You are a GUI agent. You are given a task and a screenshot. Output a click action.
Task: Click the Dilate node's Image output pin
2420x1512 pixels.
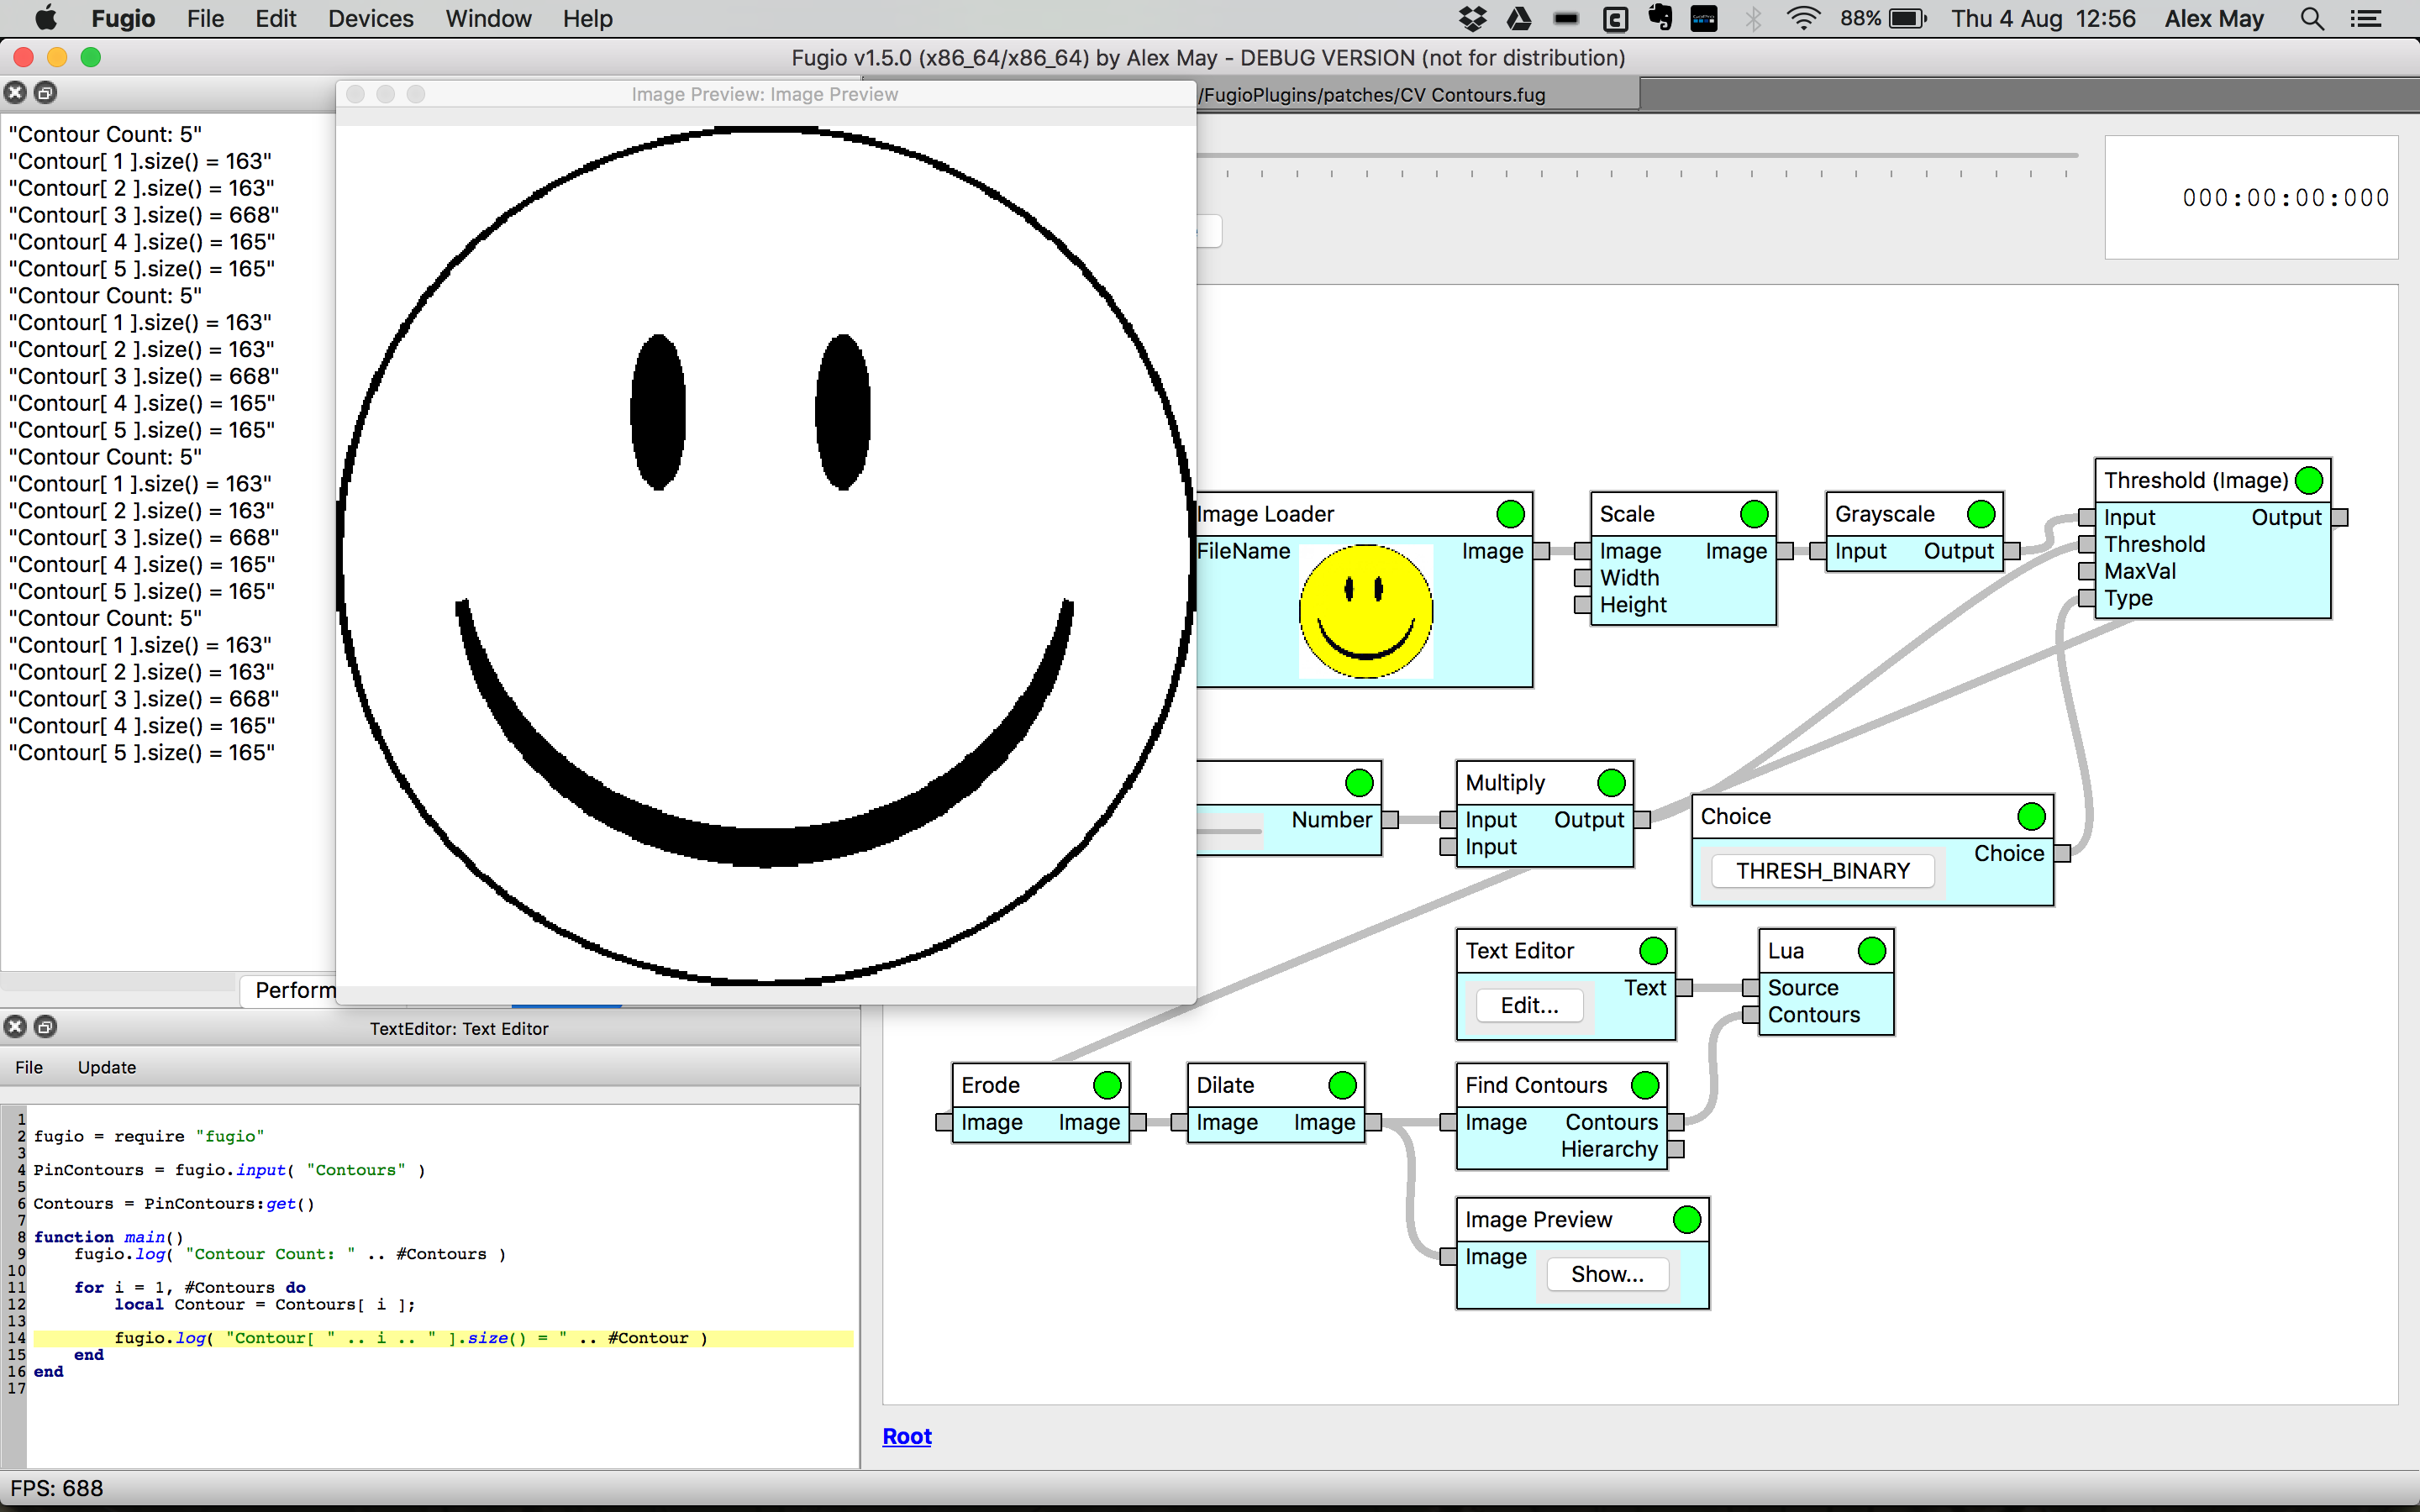[x=1373, y=1122]
